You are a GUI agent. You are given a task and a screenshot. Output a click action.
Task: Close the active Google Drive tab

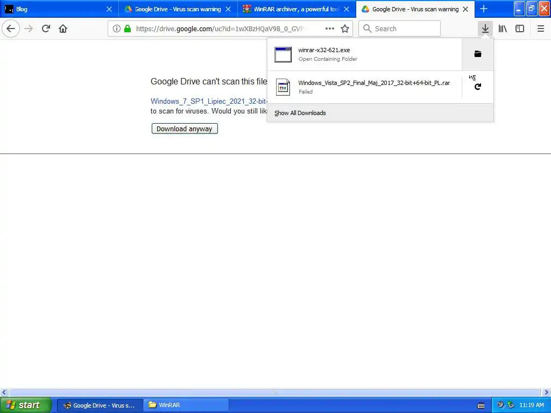pyautogui.click(x=465, y=9)
